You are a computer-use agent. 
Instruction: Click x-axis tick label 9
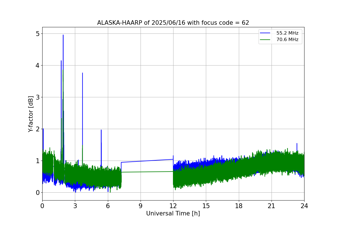[x=140, y=206]
